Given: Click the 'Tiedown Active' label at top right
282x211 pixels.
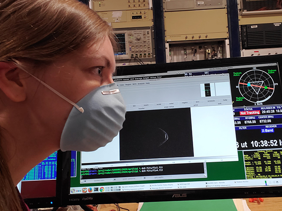Looking at the screenshot, I should point(272,71).
